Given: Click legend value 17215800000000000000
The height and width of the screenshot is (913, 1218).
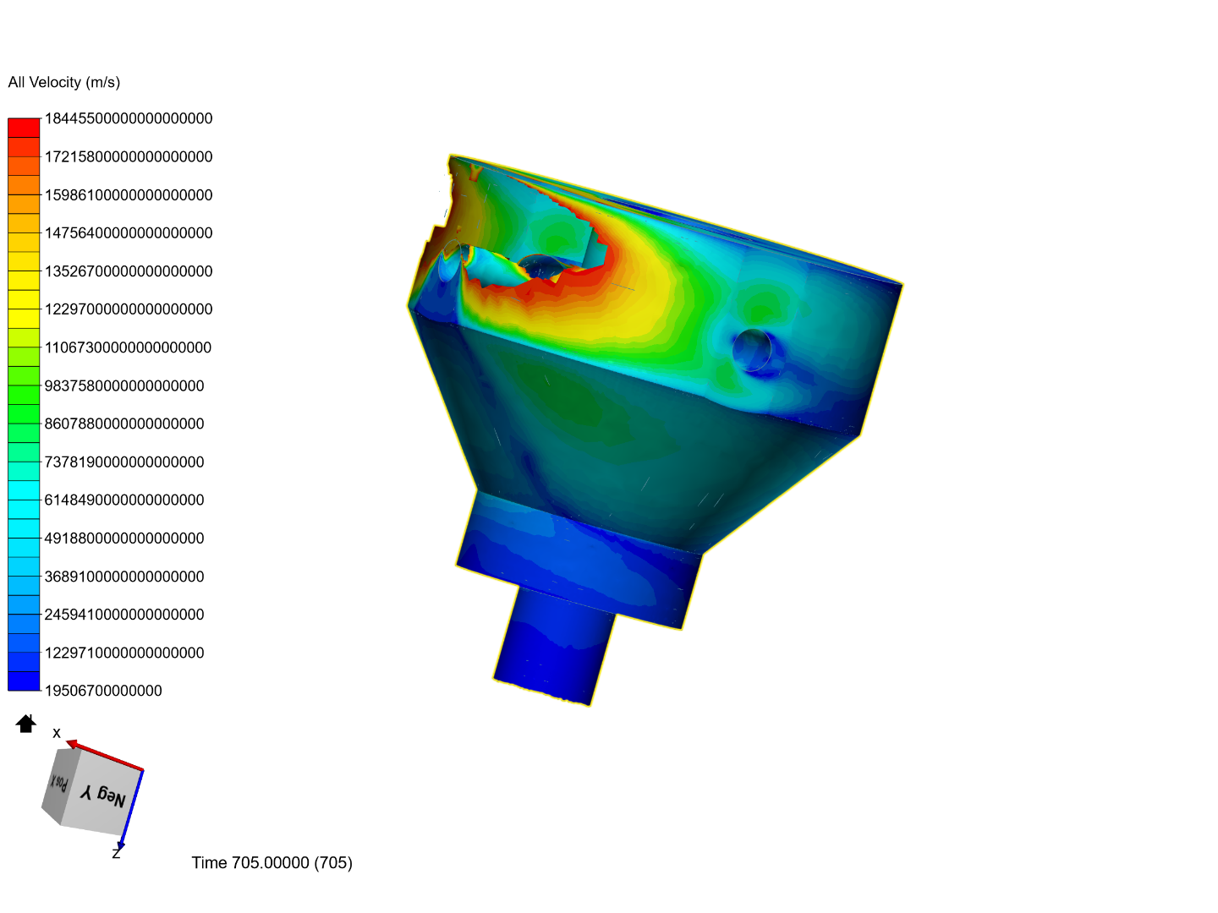Looking at the screenshot, I should tap(129, 156).
